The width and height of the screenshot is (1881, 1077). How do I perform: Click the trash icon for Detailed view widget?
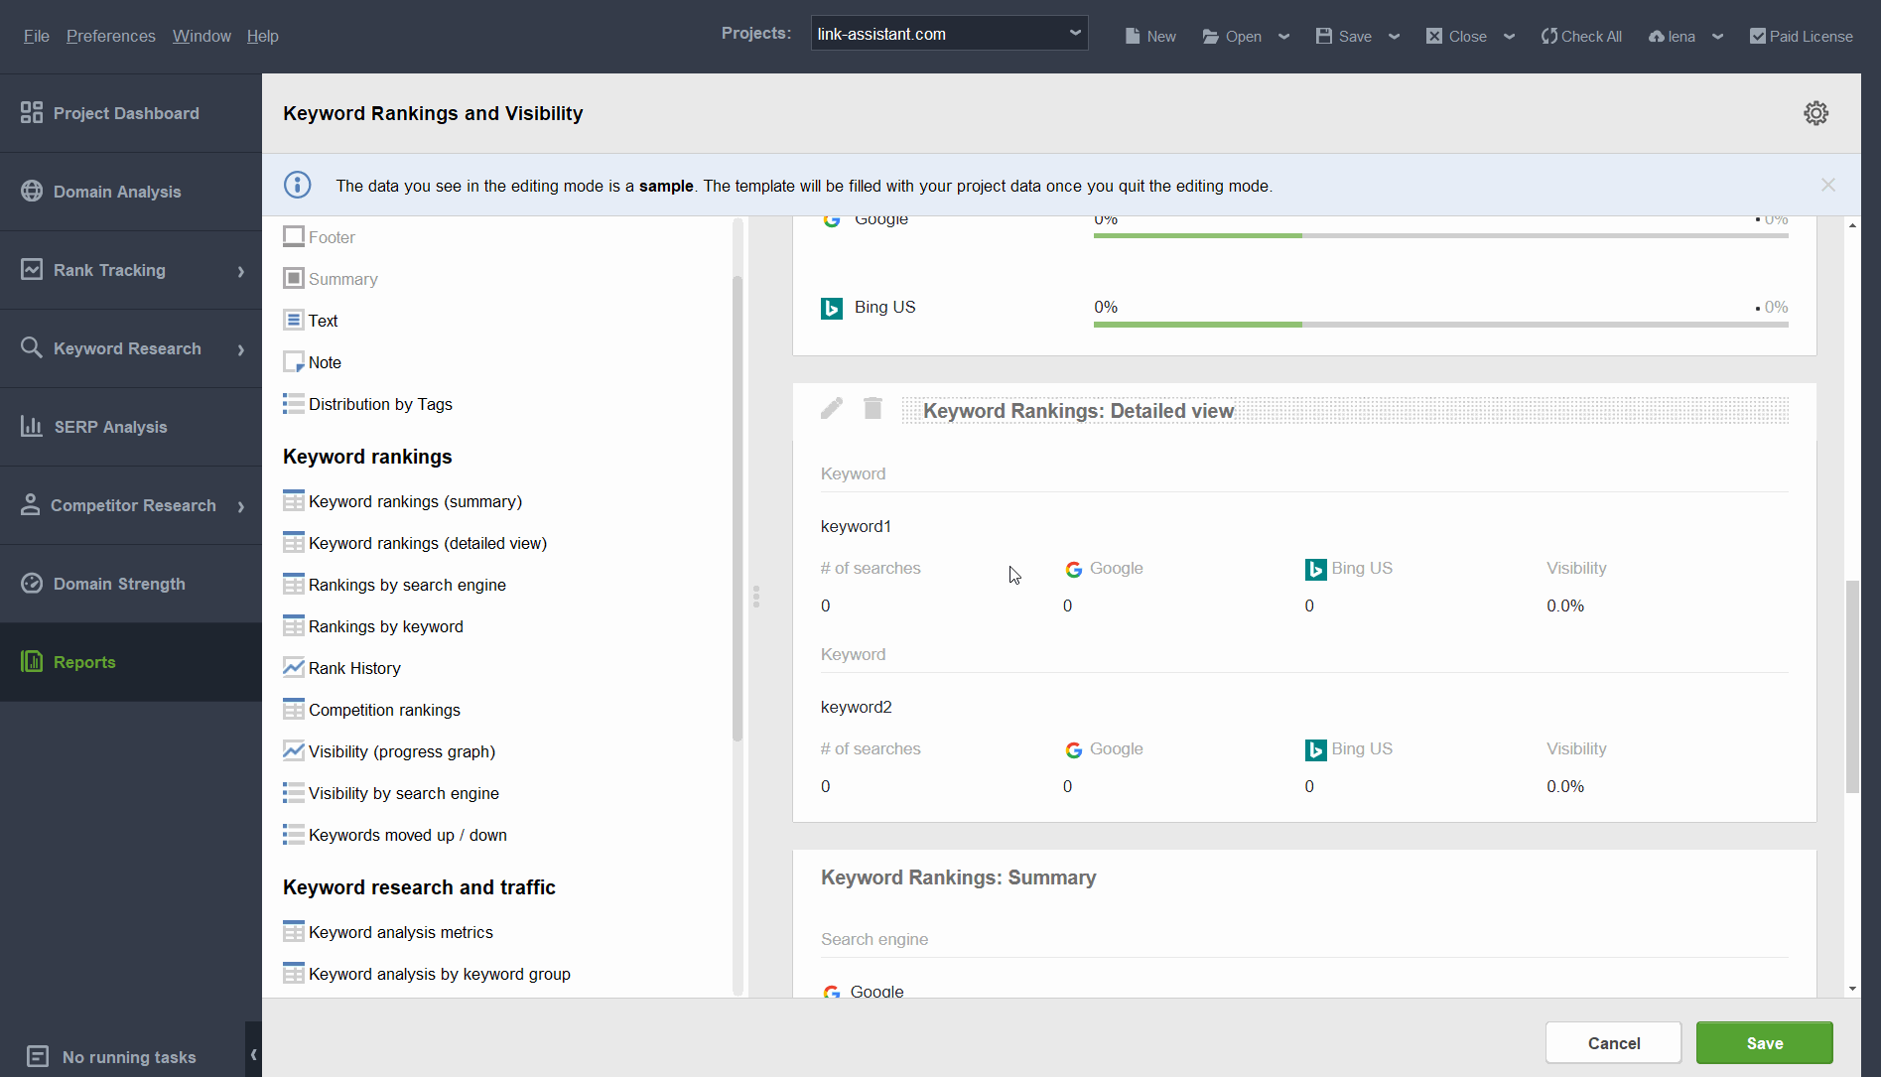pyautogui.click(x=873, y=409)
